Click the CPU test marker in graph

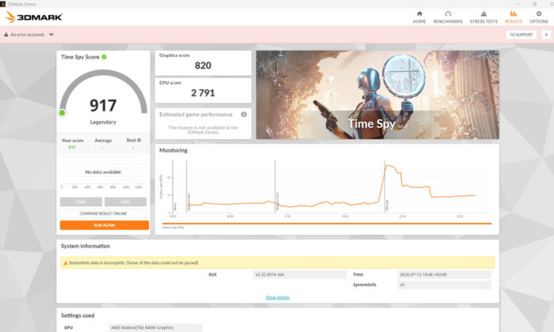(388, 205)
